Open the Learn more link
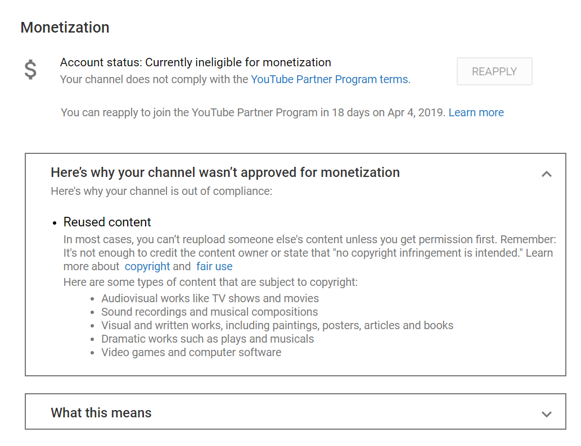The width and height of the screenshot is (581, 446). point(476,112)
